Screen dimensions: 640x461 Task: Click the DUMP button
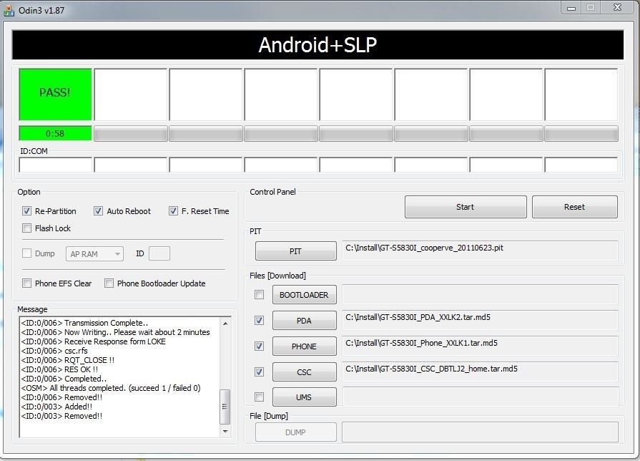[296, 432]
